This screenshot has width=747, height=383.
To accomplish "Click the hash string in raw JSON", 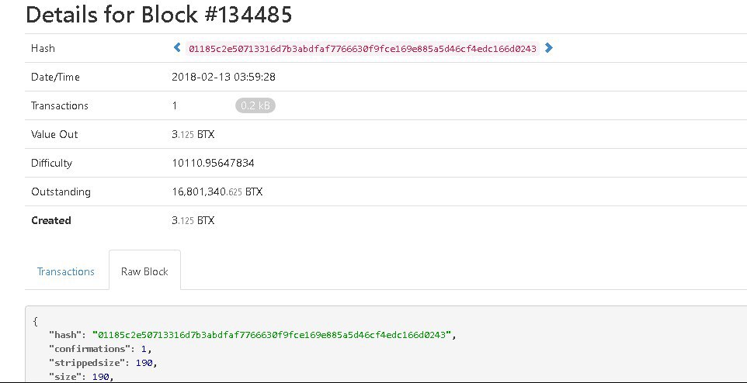I will 272,335.
